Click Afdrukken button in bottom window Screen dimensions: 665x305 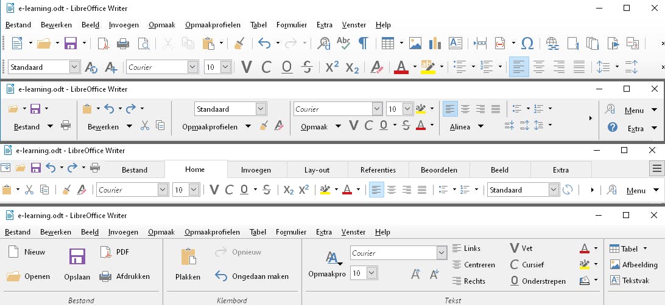(125, 276)
